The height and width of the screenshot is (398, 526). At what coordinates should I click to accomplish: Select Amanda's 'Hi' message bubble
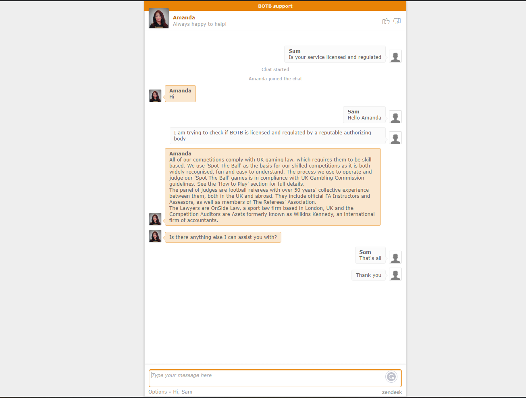(x=180, y=94)
